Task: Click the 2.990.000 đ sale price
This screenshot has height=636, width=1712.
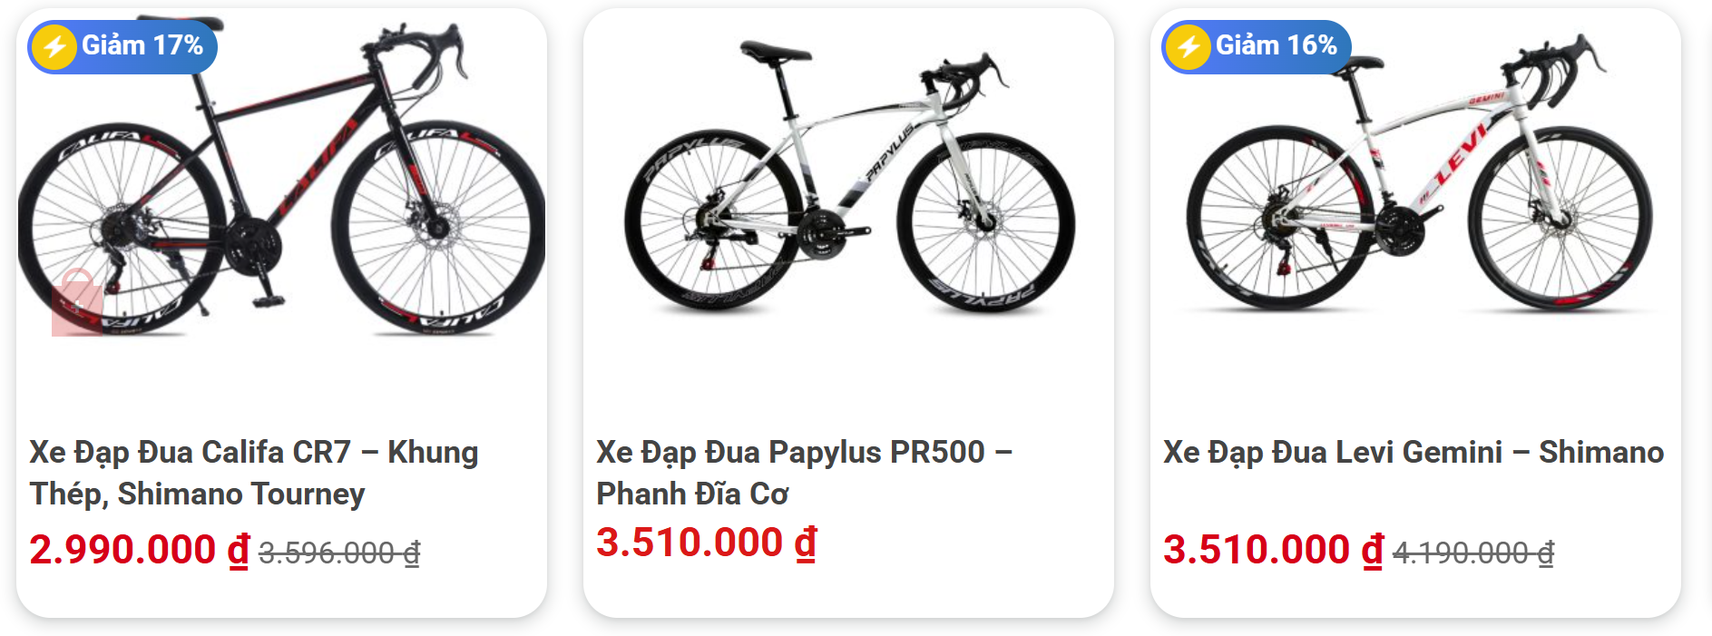Action: (x=139, y=550)
